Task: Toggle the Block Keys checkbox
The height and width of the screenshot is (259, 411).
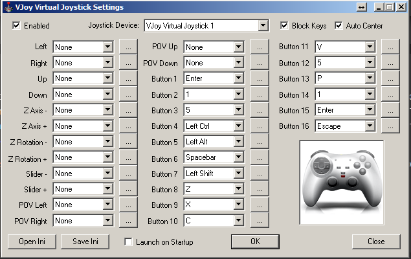Action: [284, 26]
